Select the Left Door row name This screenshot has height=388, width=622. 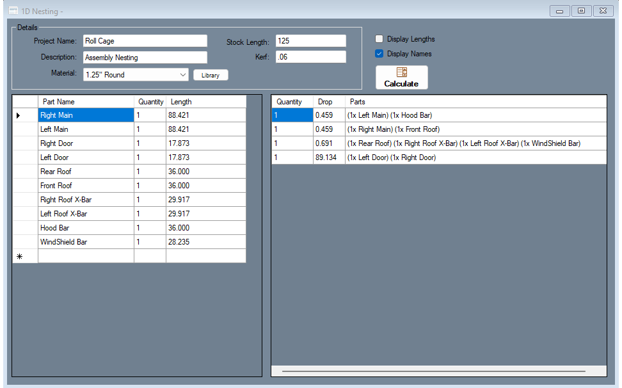(86, 158)
